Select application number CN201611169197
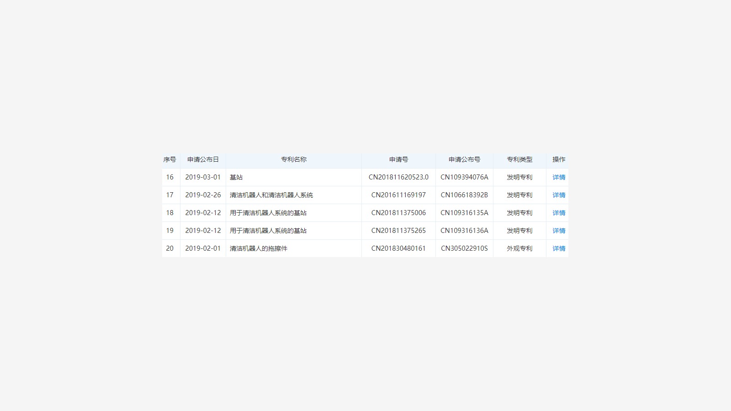Screen dimensions: 731x411 click(398, 195)
